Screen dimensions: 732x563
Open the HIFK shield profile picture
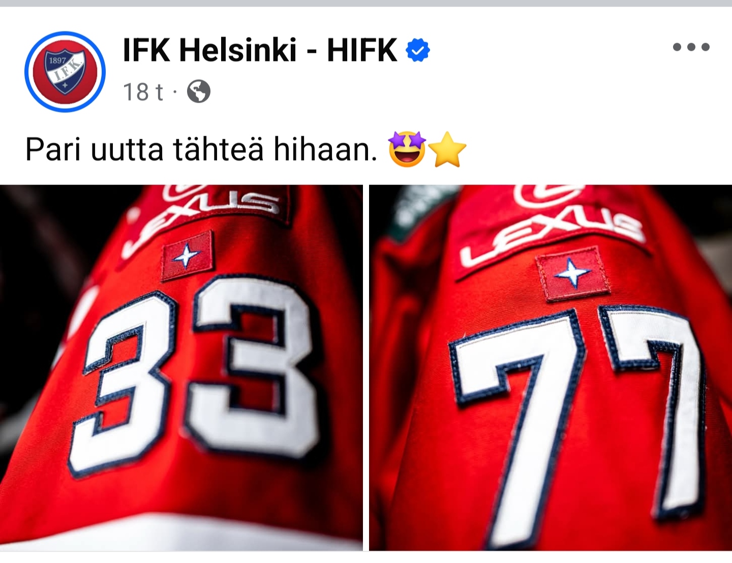pyautogui.click(x=65, y=72)
